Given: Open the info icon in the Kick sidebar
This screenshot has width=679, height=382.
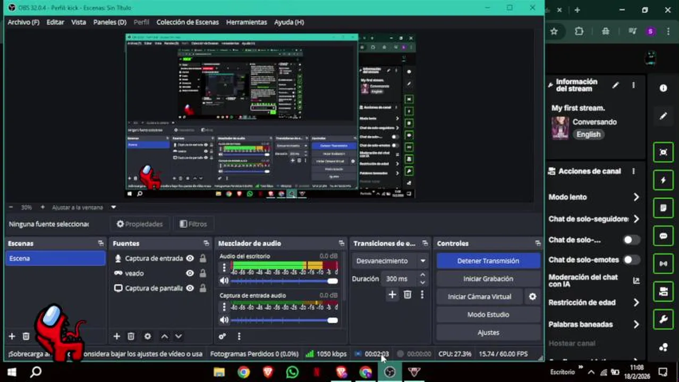Looking at the screenshot, I should coord(663,88).
